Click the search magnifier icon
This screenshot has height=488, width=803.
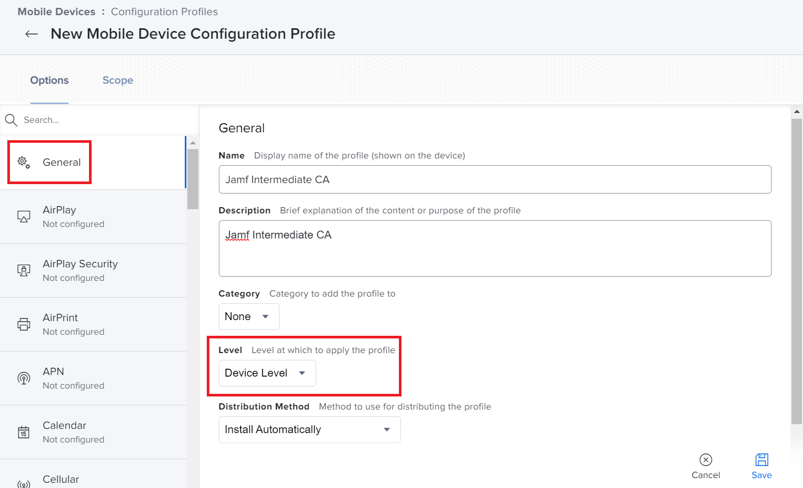(x=11, y=120)
